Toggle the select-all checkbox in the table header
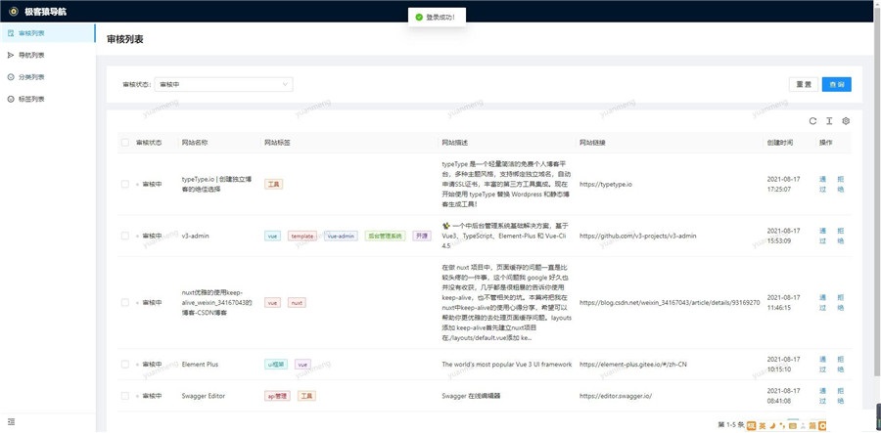 tap(124, 143)
